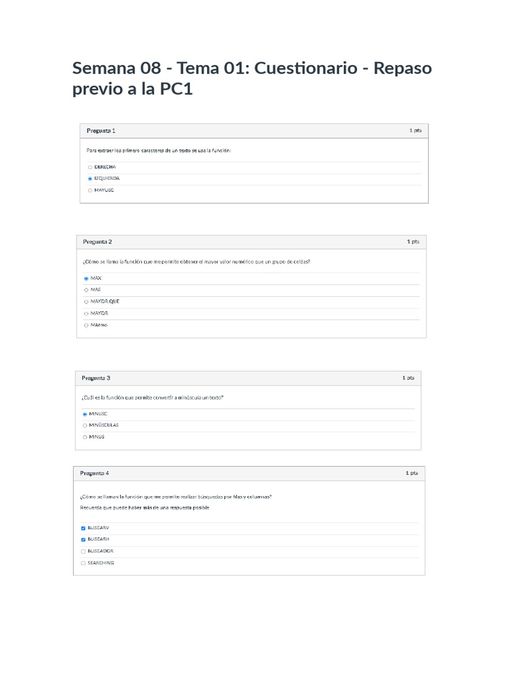505x674 pixels.
Task: Select the Máximo radio option
Action: point(86,325)
